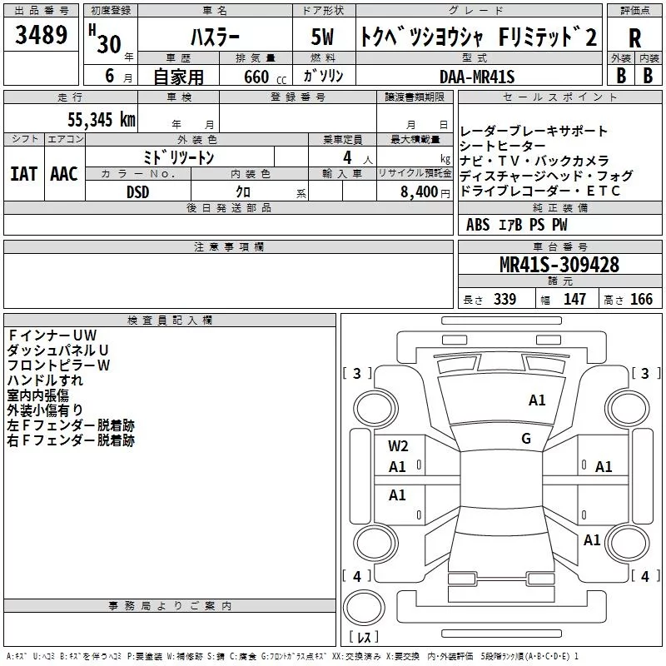Select the mileage 55,345 km
Image resolution: width=666 pixels, height=666 pixels.
pyautogui.click(x=102, y=119)
